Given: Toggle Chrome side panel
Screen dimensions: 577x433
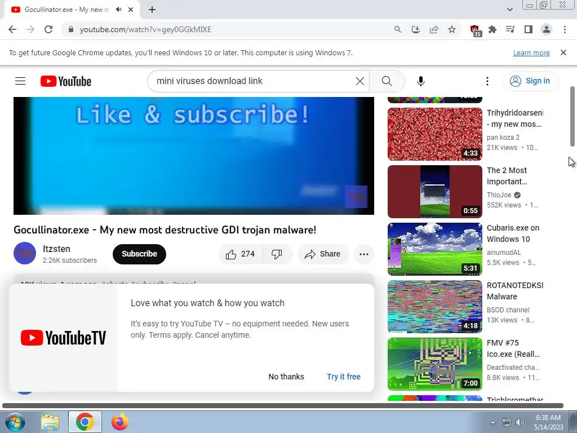Looking at the screenshot, I should coord(529,29).
